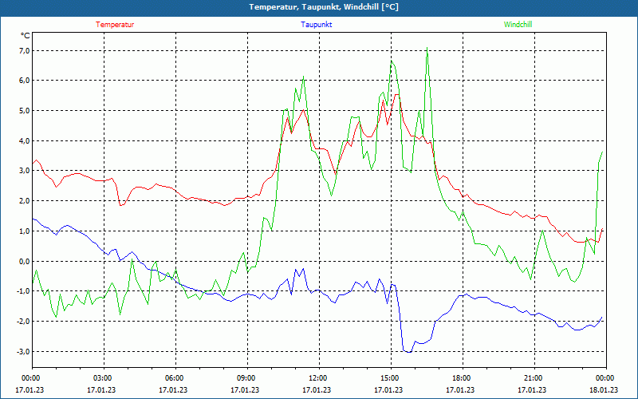Select the 12:00 time axis label
The image size is (638, 399).
pos(317,378)
